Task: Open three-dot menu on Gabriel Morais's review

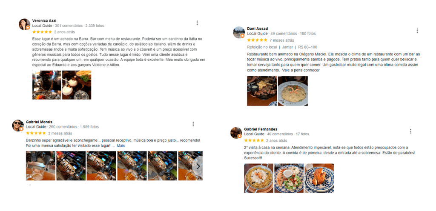Action: click(193, 124)
